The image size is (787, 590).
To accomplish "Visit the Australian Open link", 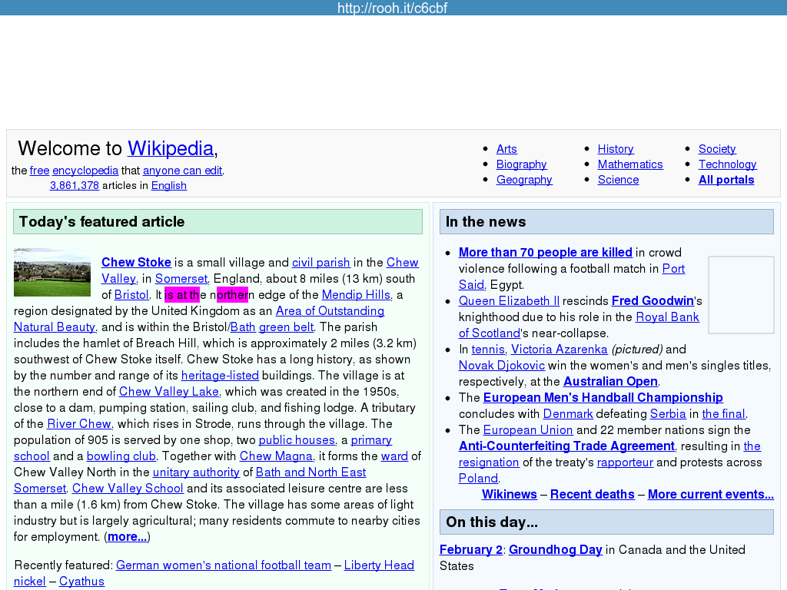I will [x=610, y=381].
